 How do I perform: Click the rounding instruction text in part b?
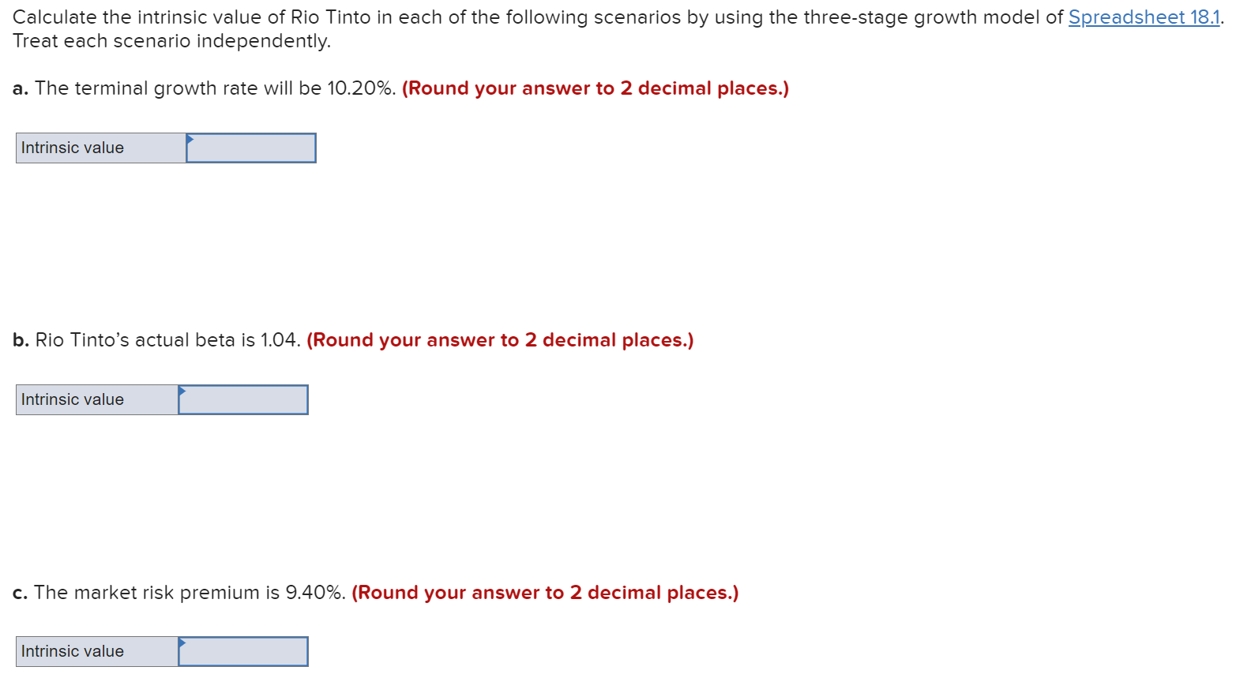tap(501, 340)
